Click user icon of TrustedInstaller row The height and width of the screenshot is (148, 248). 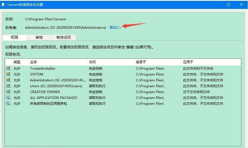(x=9, y=68)
